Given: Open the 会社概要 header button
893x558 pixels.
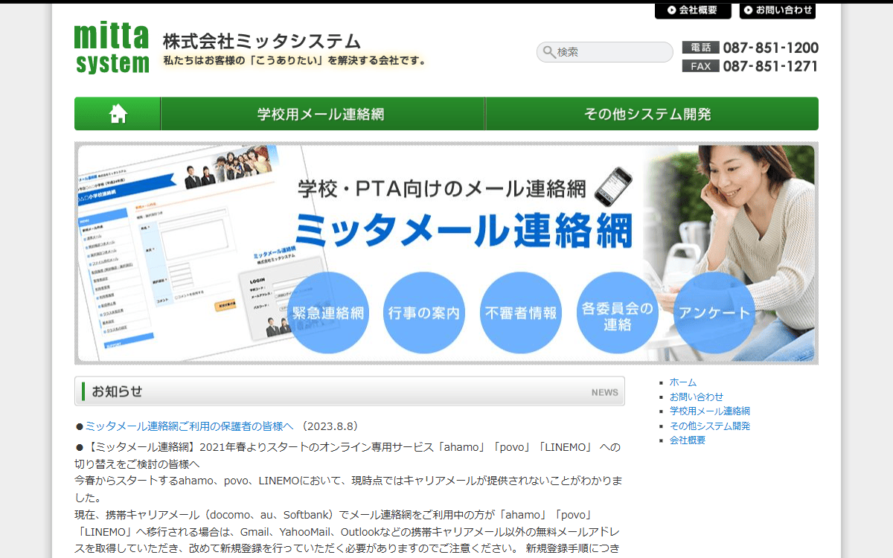Looking at the screenshot, I should 693,10.
